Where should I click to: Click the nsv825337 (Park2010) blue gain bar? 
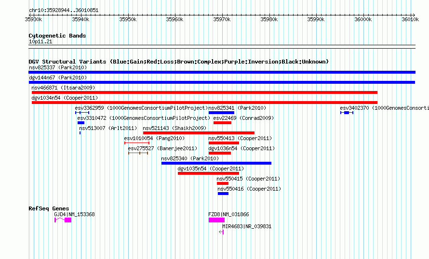click(x=222, y=72)
